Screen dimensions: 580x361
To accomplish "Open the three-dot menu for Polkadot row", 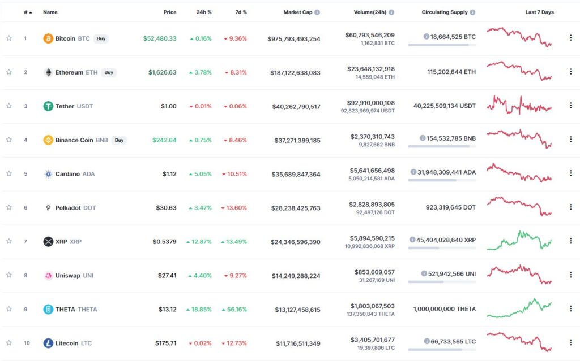I will coord(571,207).
